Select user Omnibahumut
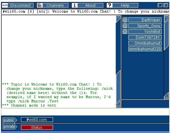Screen dimensions: 171x133 point(145,43)
